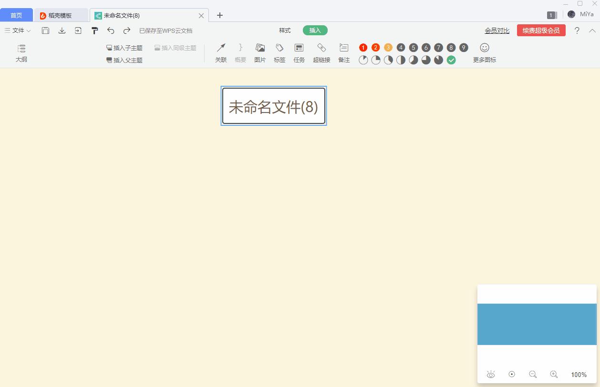The width and height of the screenshot is (600, 387).
Task: Insert a picture into the mind map
Action: 259,51
